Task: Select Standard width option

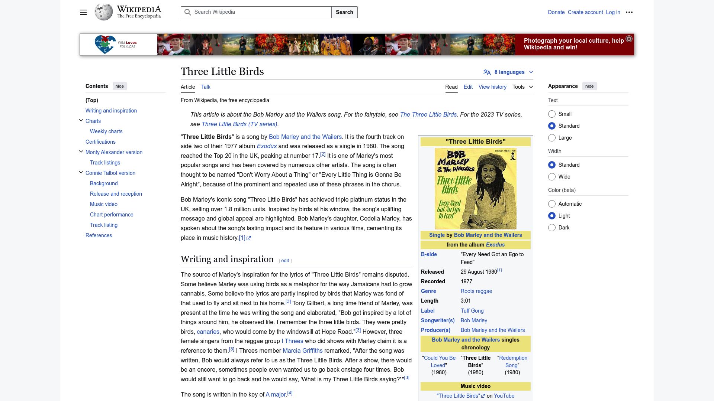Action: [x=552, y=165]
